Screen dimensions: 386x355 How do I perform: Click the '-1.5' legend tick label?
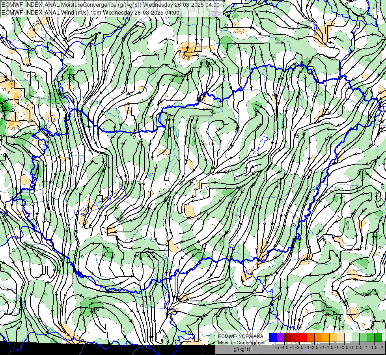(x=329, y=348)
